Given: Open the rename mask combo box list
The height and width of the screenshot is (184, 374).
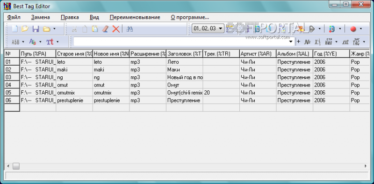Looking at the screenshot, I should coord(291,42).
